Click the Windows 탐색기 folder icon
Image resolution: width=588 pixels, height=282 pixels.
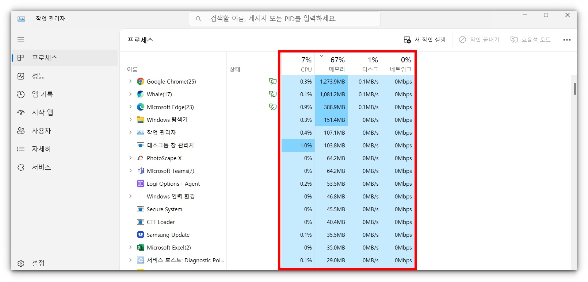141,120
